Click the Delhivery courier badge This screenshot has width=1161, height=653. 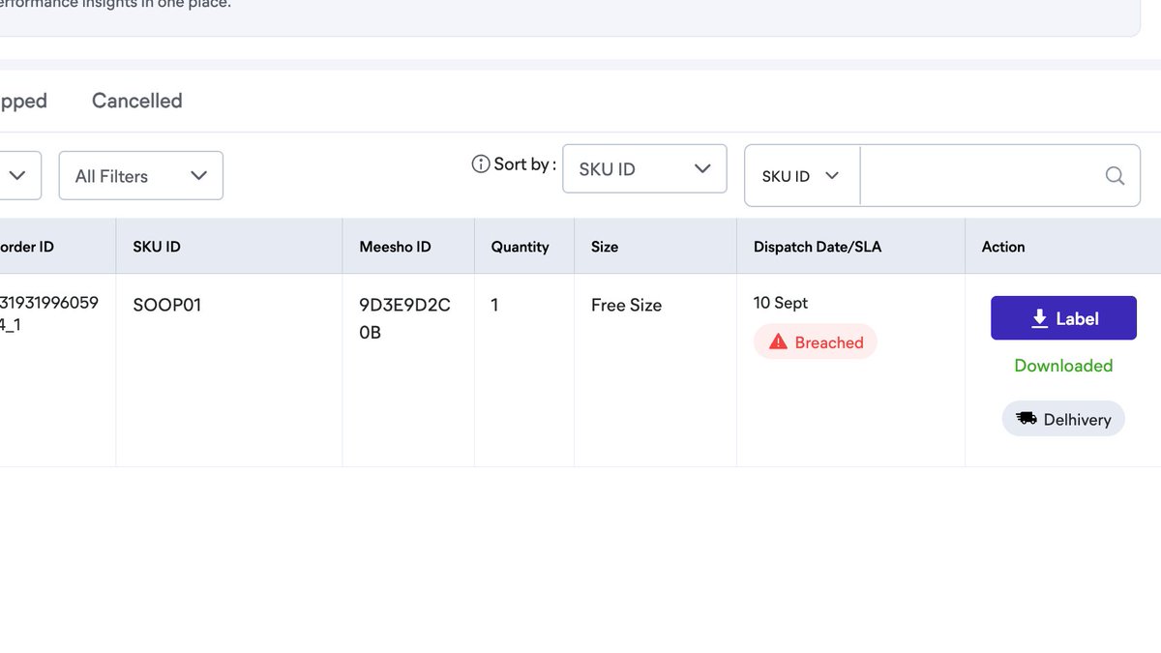tap(1063, 419)
